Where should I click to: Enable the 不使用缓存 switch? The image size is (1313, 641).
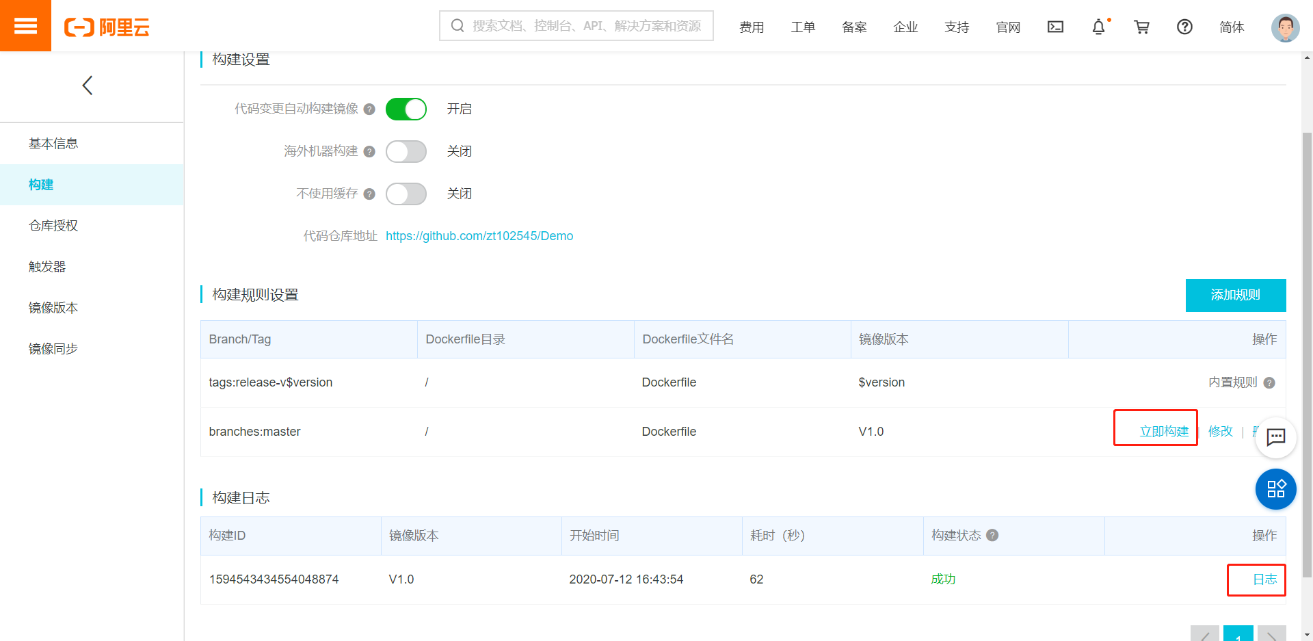pos(406,194)
